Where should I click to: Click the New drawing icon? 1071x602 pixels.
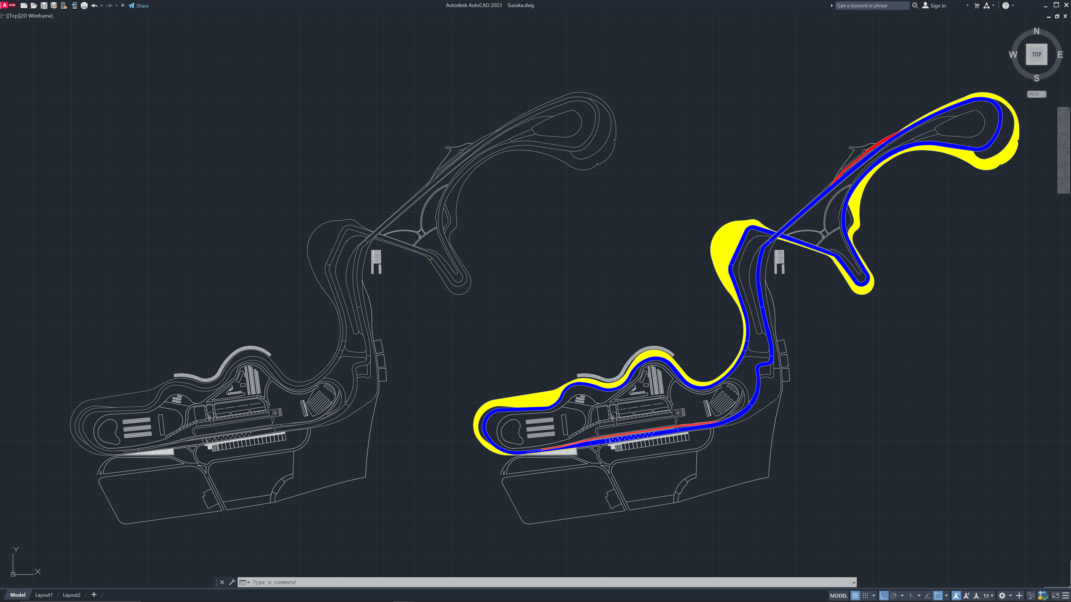(x=24, y=6)
